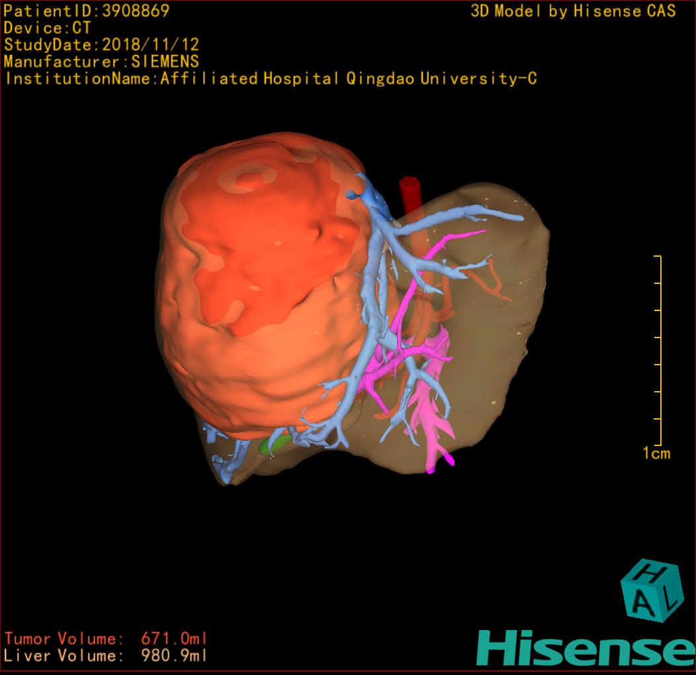Click the HAL orientation cube

point(652,590)
